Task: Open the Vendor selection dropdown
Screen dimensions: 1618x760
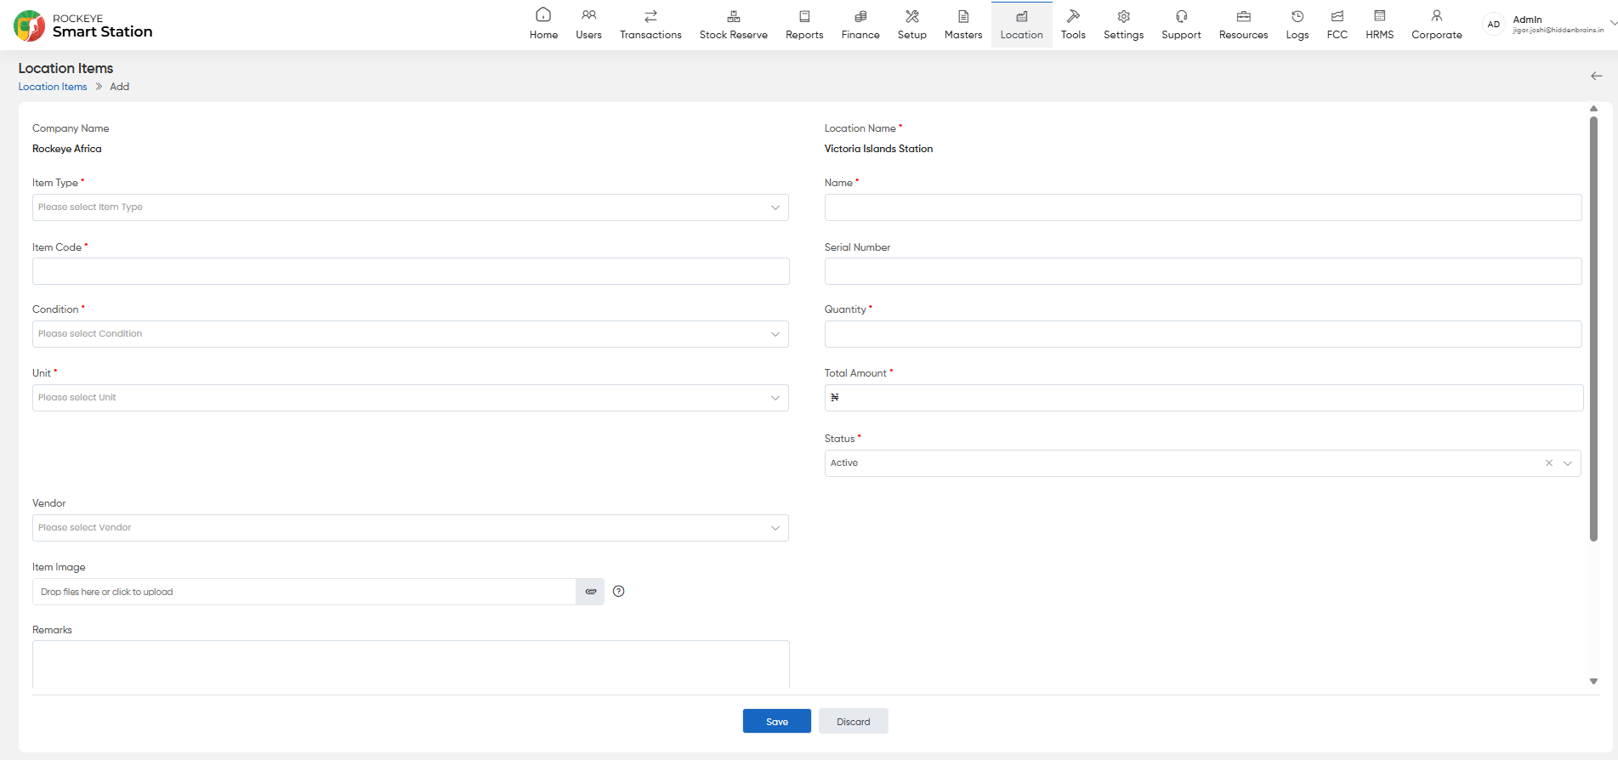Action: click(x=411, y=528)
